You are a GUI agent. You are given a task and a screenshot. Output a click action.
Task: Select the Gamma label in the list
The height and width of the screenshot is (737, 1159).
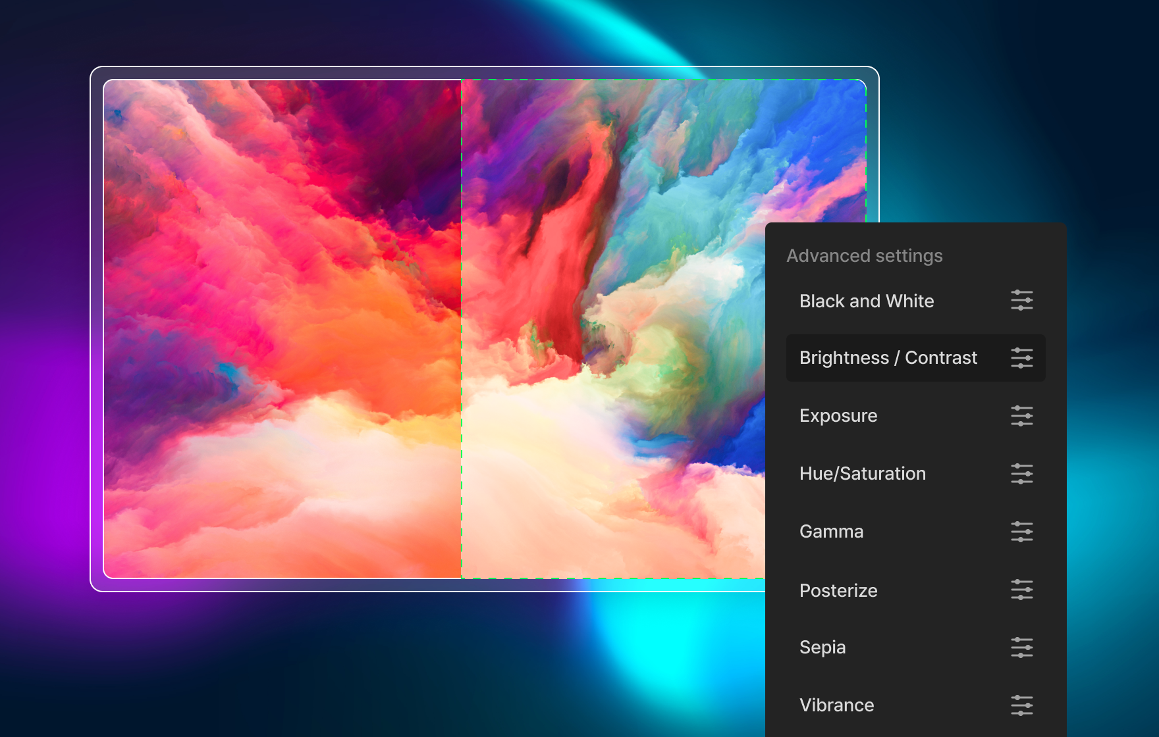pyautogui.click(x=831, y=532)
